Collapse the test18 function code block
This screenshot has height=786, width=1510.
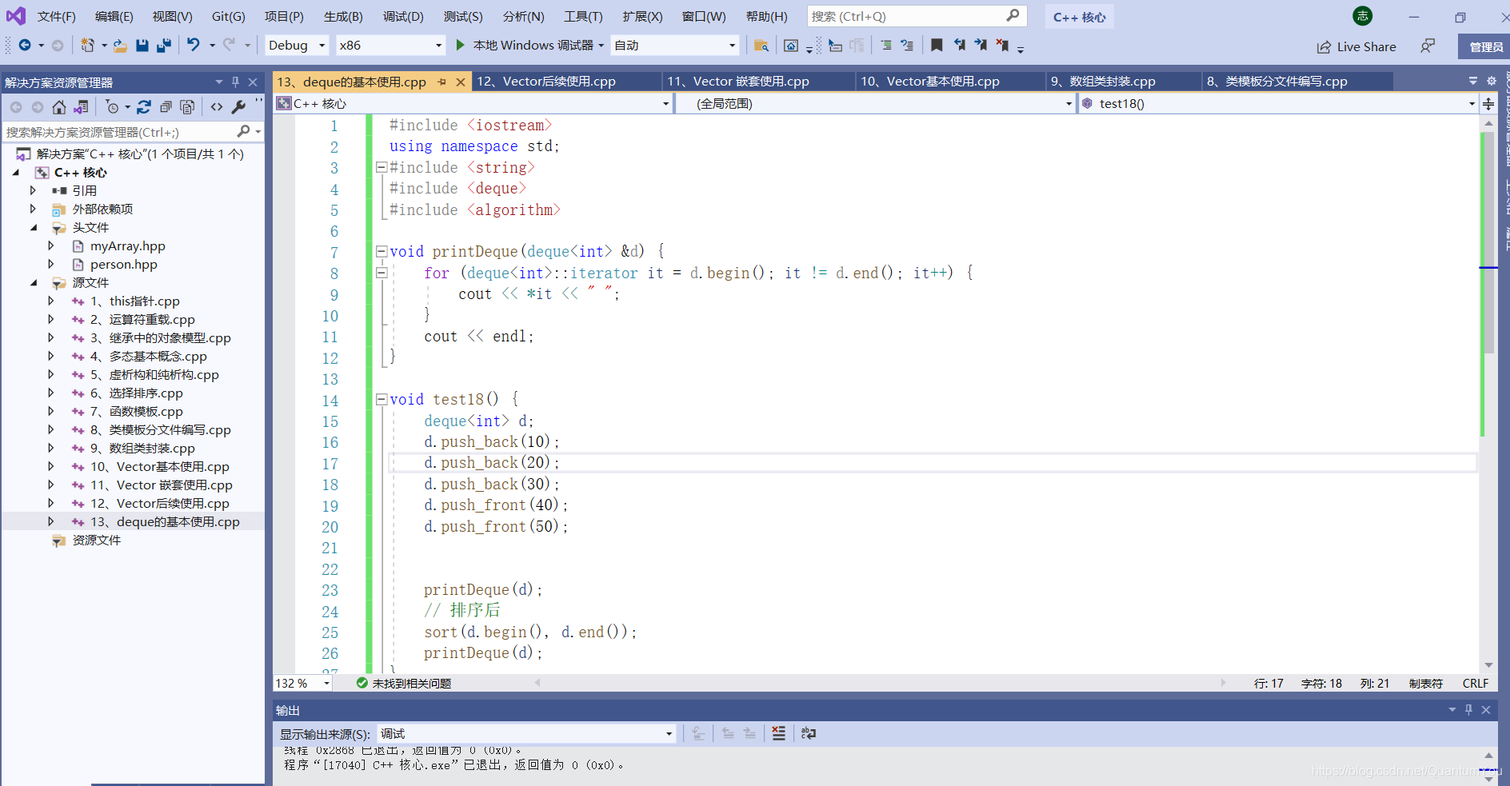(381, 399)
